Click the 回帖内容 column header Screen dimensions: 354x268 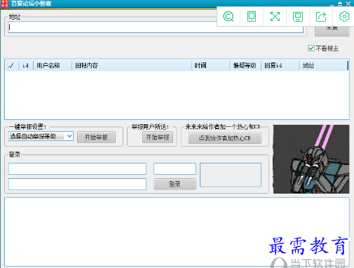point(132,65)
